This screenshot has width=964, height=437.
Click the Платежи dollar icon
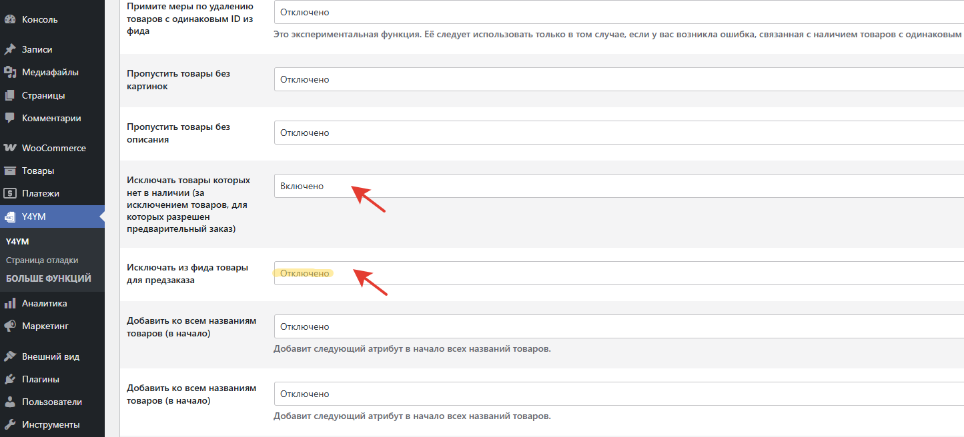tap(10, 193)
